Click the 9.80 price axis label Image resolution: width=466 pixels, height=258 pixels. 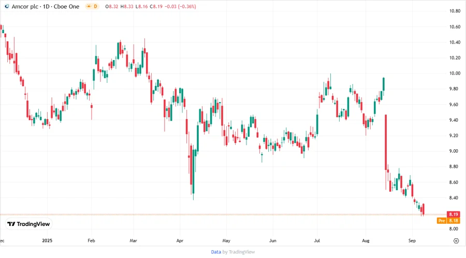click(x=455, y=89)
